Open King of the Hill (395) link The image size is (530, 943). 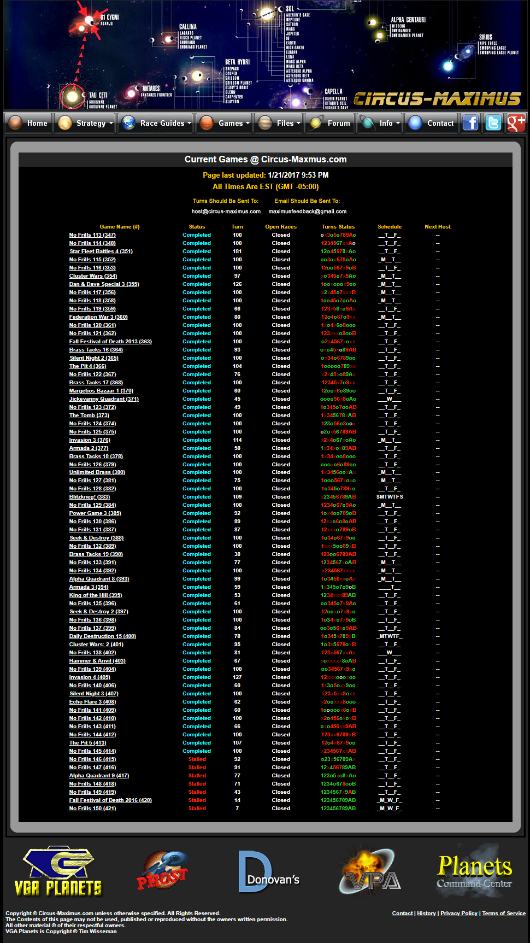pyautogui.click(x=96, y=595)
